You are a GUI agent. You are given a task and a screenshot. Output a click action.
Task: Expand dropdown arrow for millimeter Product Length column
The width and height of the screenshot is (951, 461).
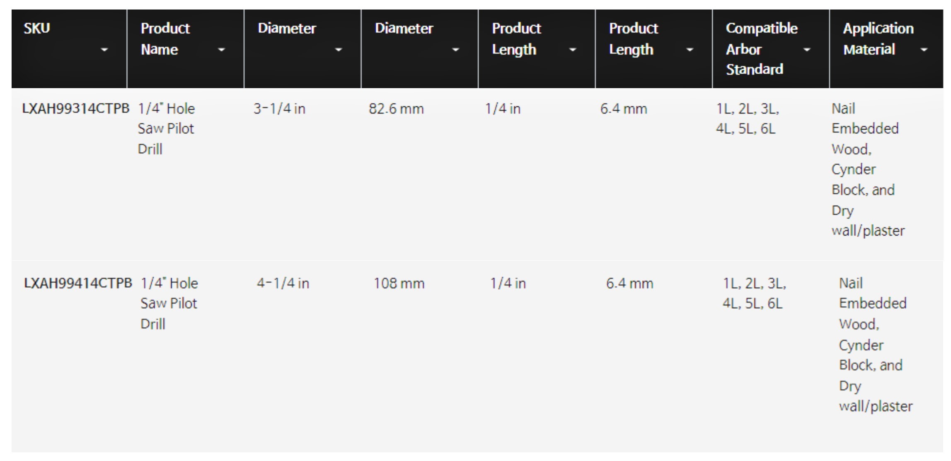(x=690, y=50)
